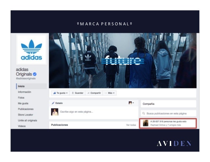Expand the Más dropdown menu
Viewport: 210px width, 162px height.
(x=110, y=93)
